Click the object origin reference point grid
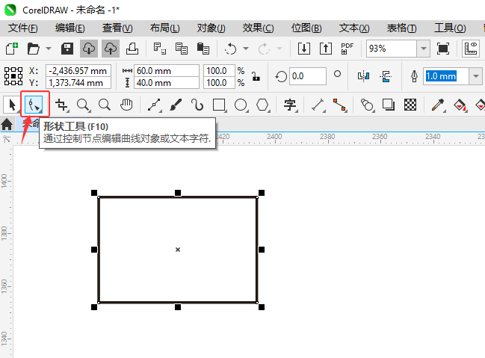 click(13, 76)
